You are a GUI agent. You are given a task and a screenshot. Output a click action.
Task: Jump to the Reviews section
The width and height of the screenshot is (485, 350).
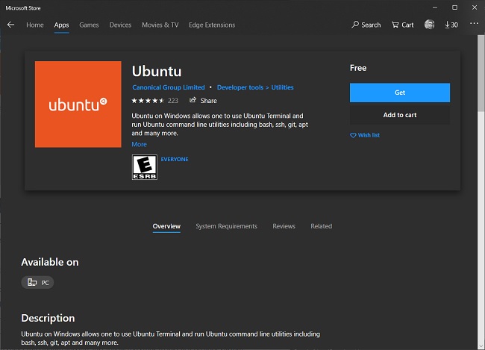pos(284,226)
